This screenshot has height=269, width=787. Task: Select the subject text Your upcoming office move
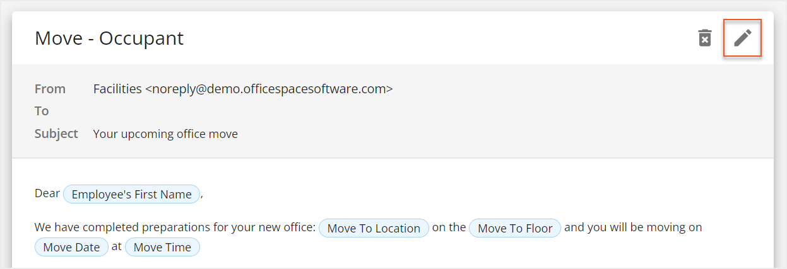(x=165, y=134)
